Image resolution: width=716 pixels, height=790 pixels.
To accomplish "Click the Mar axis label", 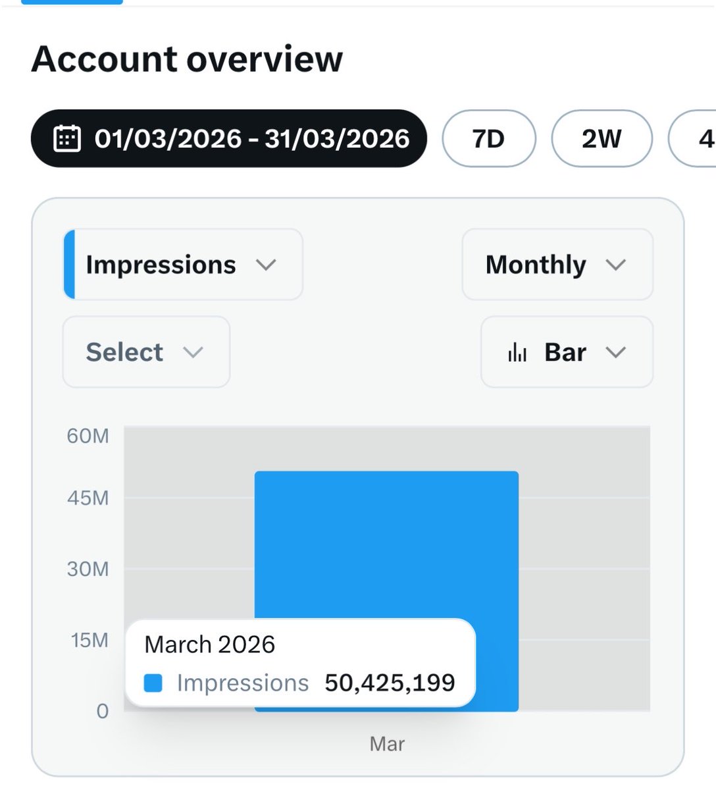I will pyautogui.click(x=387, y=744).
